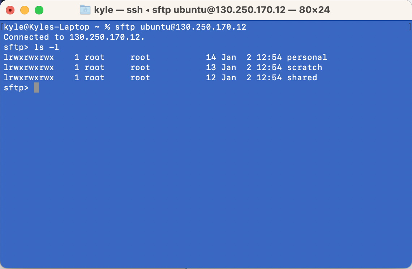Maximize the window using green button
Image resolution: width=412 pixels, height=269 pixels.
[39, 10]
